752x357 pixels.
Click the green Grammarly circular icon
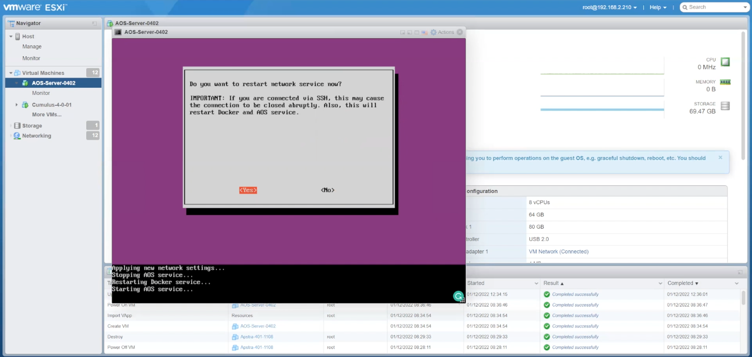(458, 296)
